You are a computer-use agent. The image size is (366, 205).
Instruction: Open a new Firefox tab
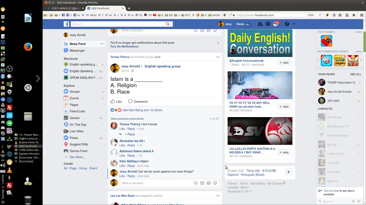tap(129, 8)
